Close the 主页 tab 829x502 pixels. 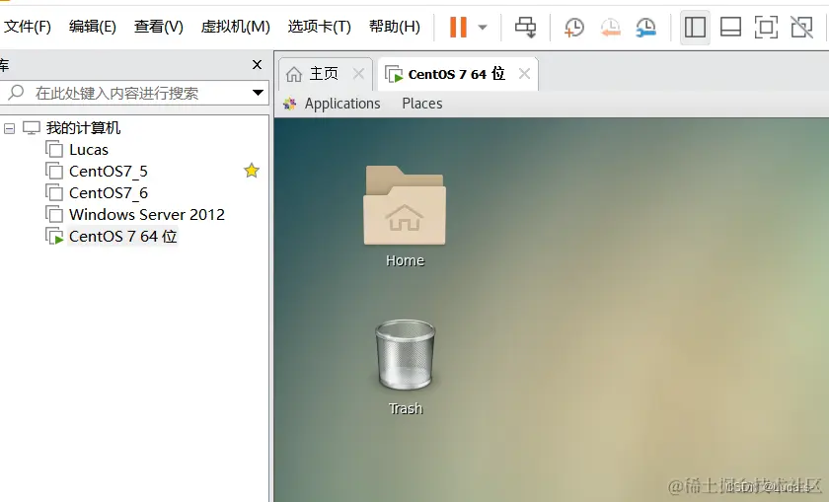[x=358, y=73]
